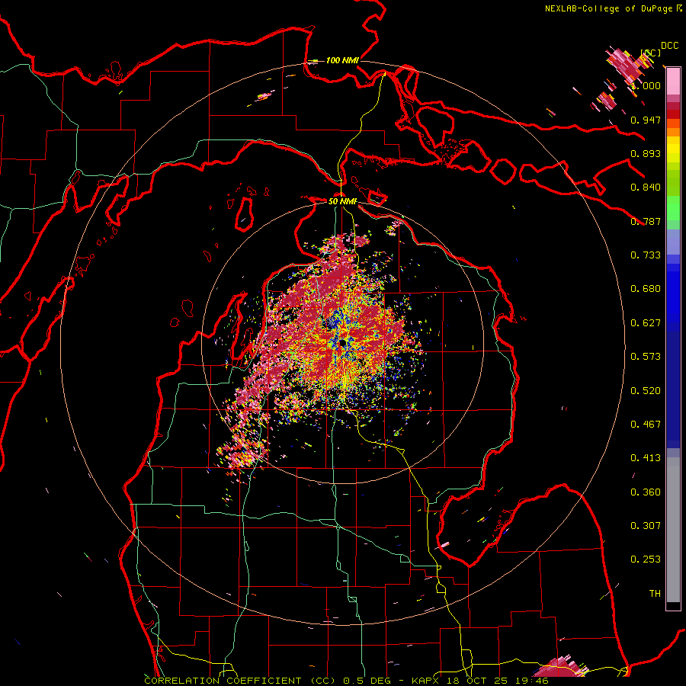
Task: Select the 0.680 legend value
Action: pyautogui.click(x=646, y=289)
